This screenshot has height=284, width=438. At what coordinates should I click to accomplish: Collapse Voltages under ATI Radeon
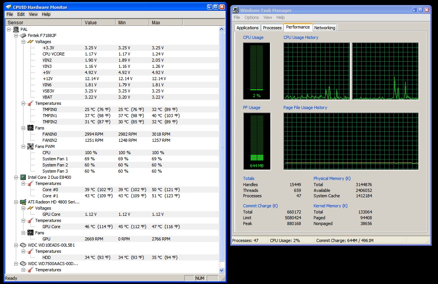coord(23,208)
